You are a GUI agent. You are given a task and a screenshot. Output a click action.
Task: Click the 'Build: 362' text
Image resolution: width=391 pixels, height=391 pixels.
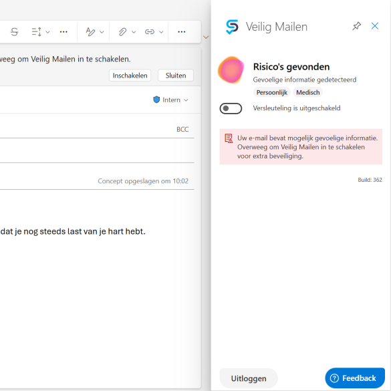370,180
